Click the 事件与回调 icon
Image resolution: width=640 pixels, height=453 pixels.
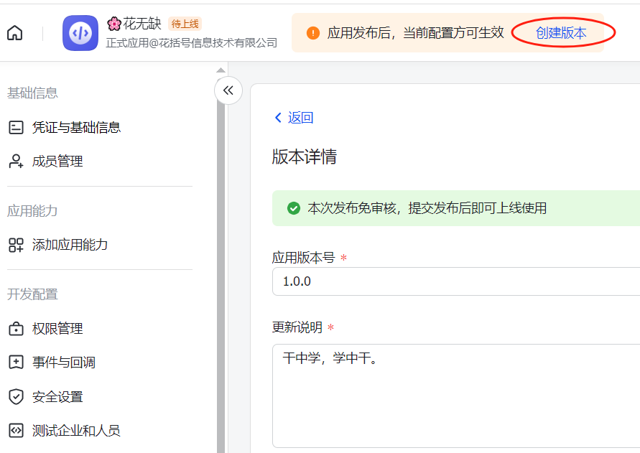pyautogui.click(x=16, y=363)
